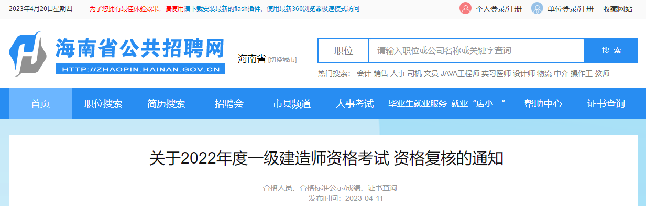Select hot search term 会计
Image resolution: width=646 pixels, height=206 pixels.
coord(364,74)
